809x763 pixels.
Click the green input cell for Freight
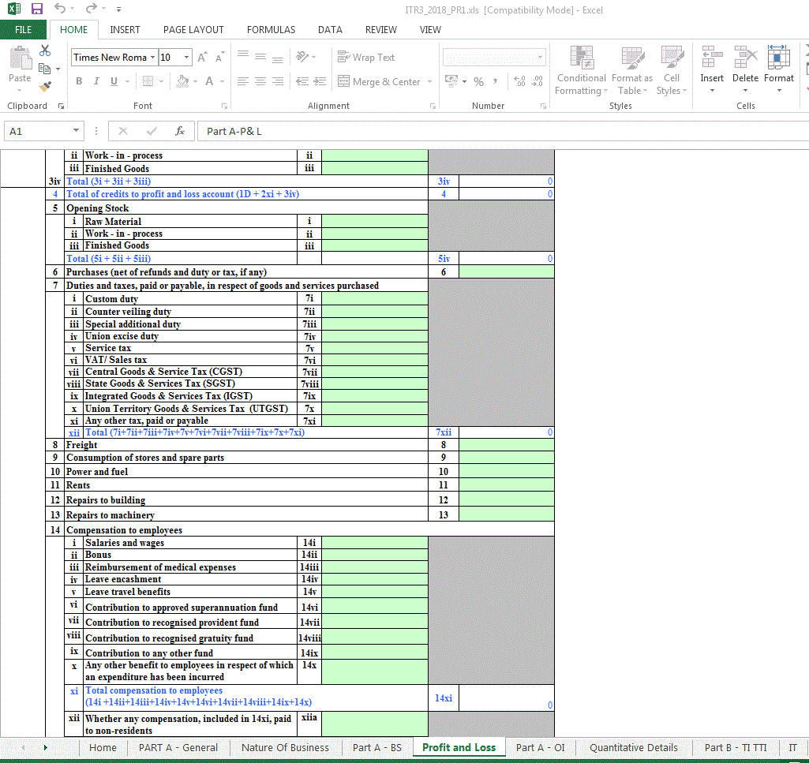point(506,445)
